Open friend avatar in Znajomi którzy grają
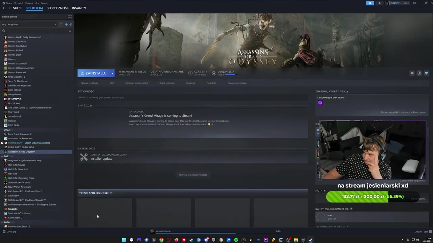This screenshot has width=433, height=243. (x=320, y=103)
